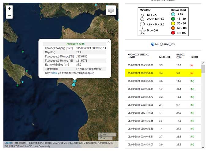The height and width of the screenshot is (151, 208).
Task: Click the green marker on Zakynthos east coast
Action: click(x=27, y=71)
